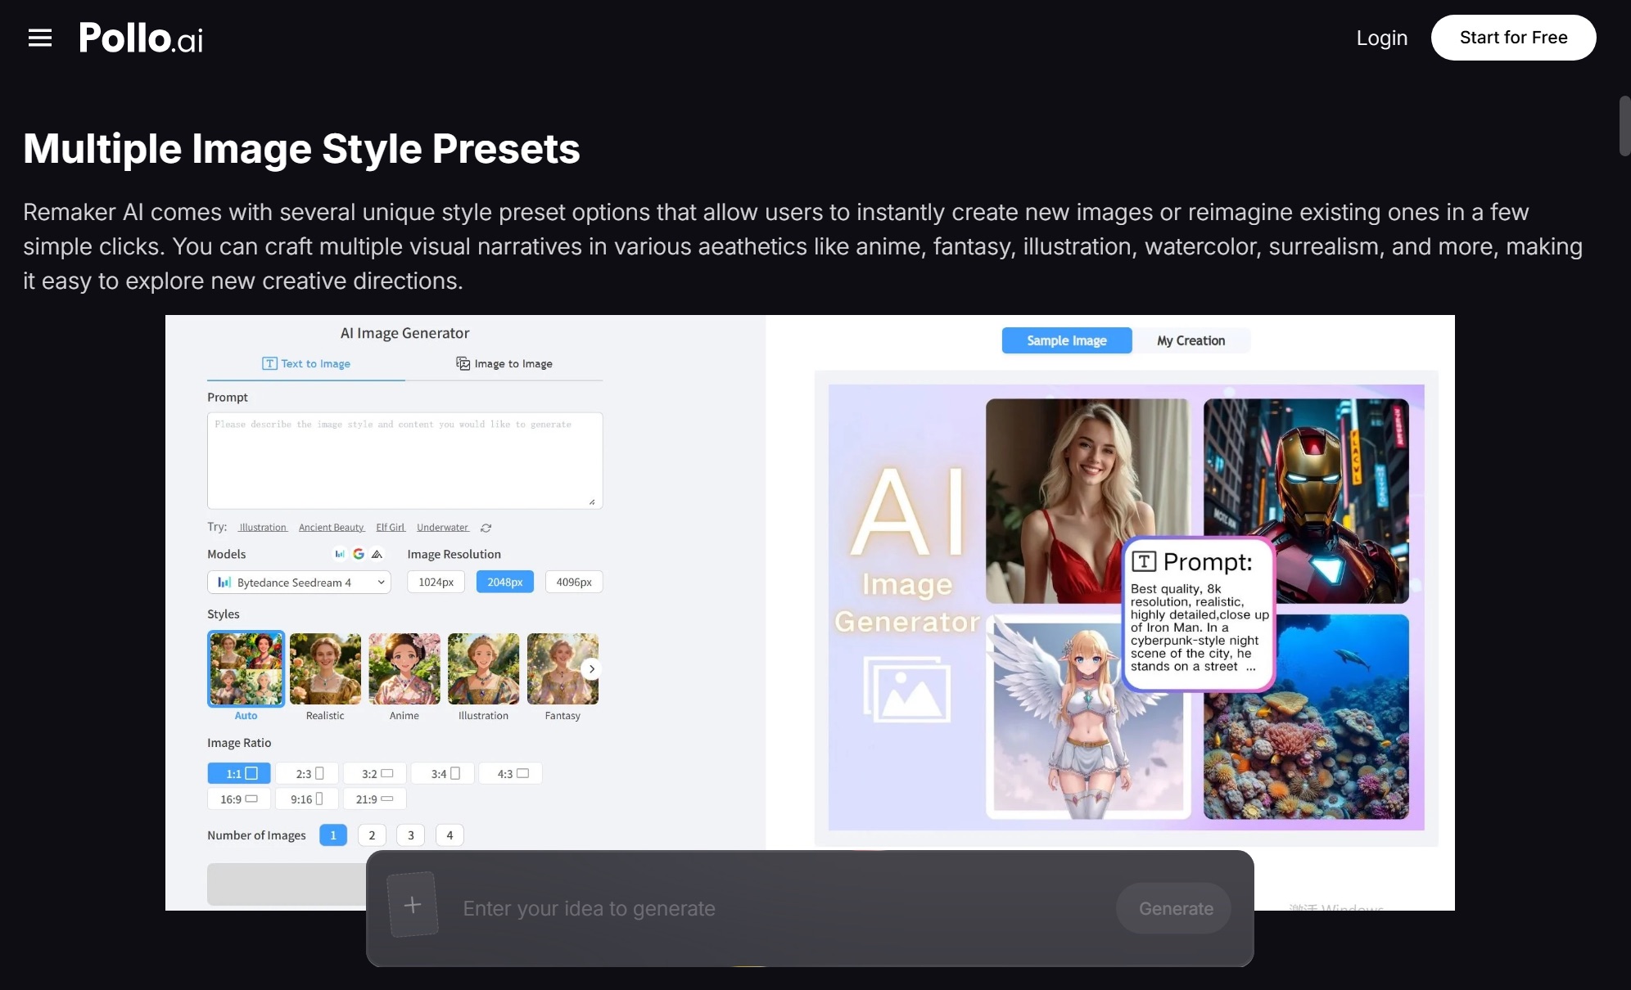Select the Auto style thumbnail
1631x990 pixels.
click(246, 668)
